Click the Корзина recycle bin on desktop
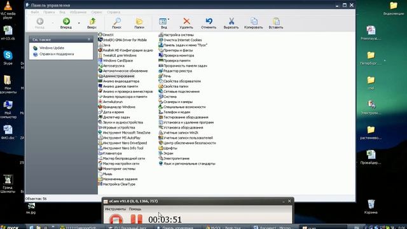Image resolution: width=407 pixels, height=229 pixels. coord(371,207)
